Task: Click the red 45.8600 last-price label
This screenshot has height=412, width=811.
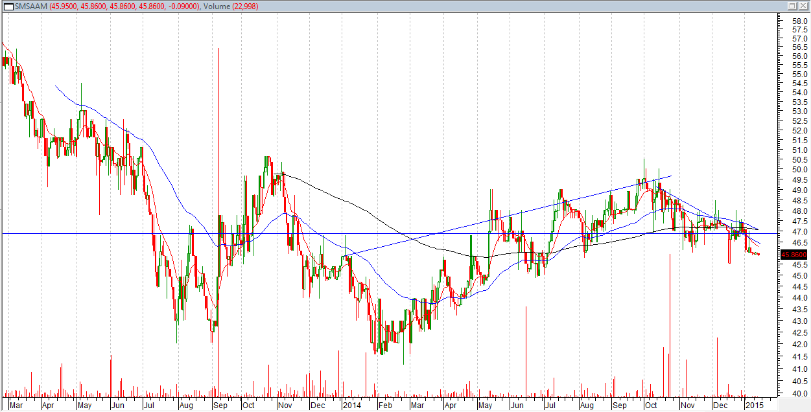Action: click(x=793, y=255)
